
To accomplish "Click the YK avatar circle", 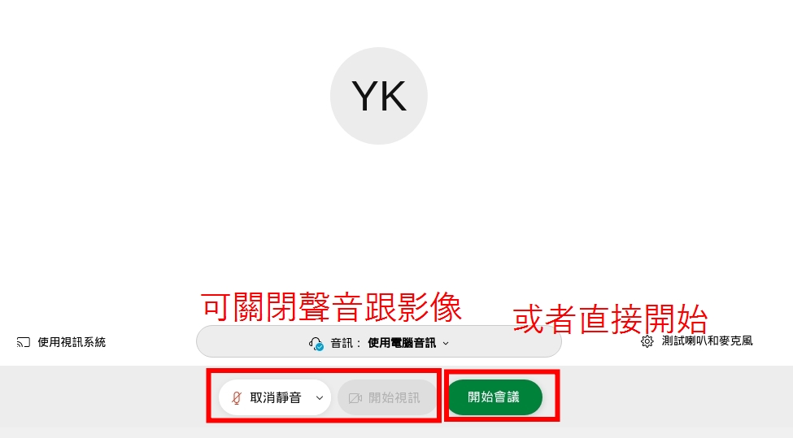I will [x=379, y=96].
